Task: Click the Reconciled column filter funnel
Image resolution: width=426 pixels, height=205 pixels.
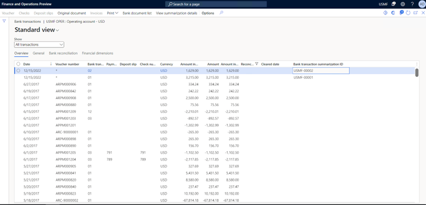Action: (257, 64)
